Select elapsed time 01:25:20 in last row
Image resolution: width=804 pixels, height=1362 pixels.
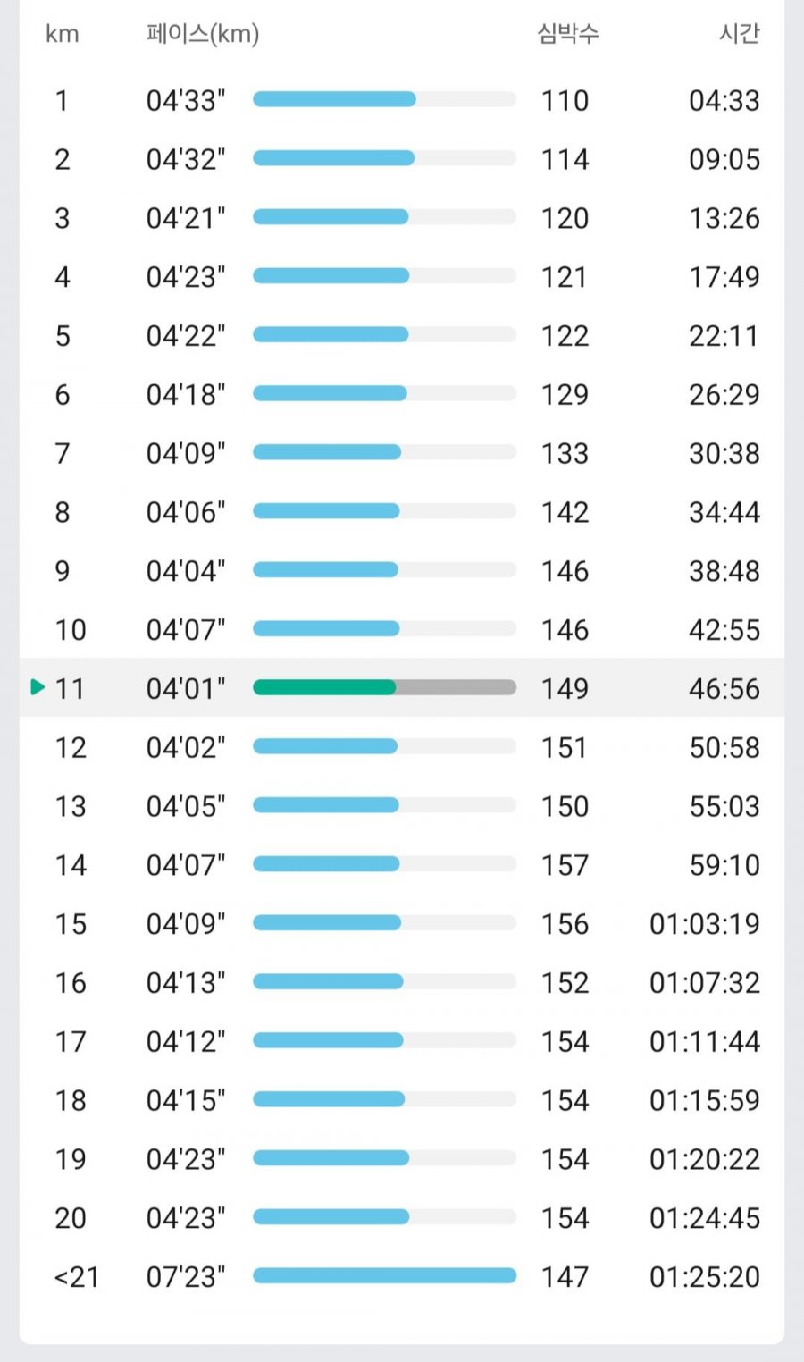(x=705, y=1277)
